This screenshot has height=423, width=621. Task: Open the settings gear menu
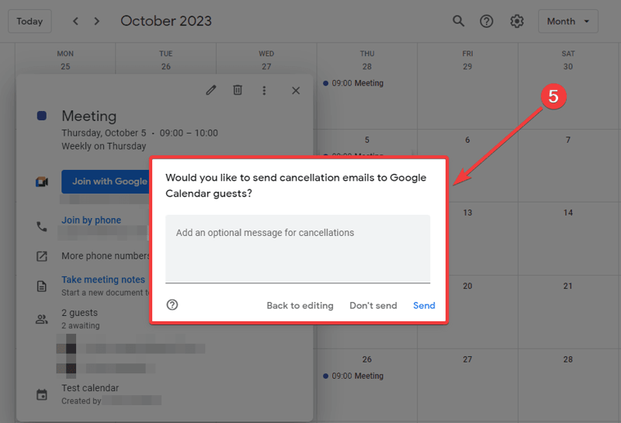coord(517,22)
